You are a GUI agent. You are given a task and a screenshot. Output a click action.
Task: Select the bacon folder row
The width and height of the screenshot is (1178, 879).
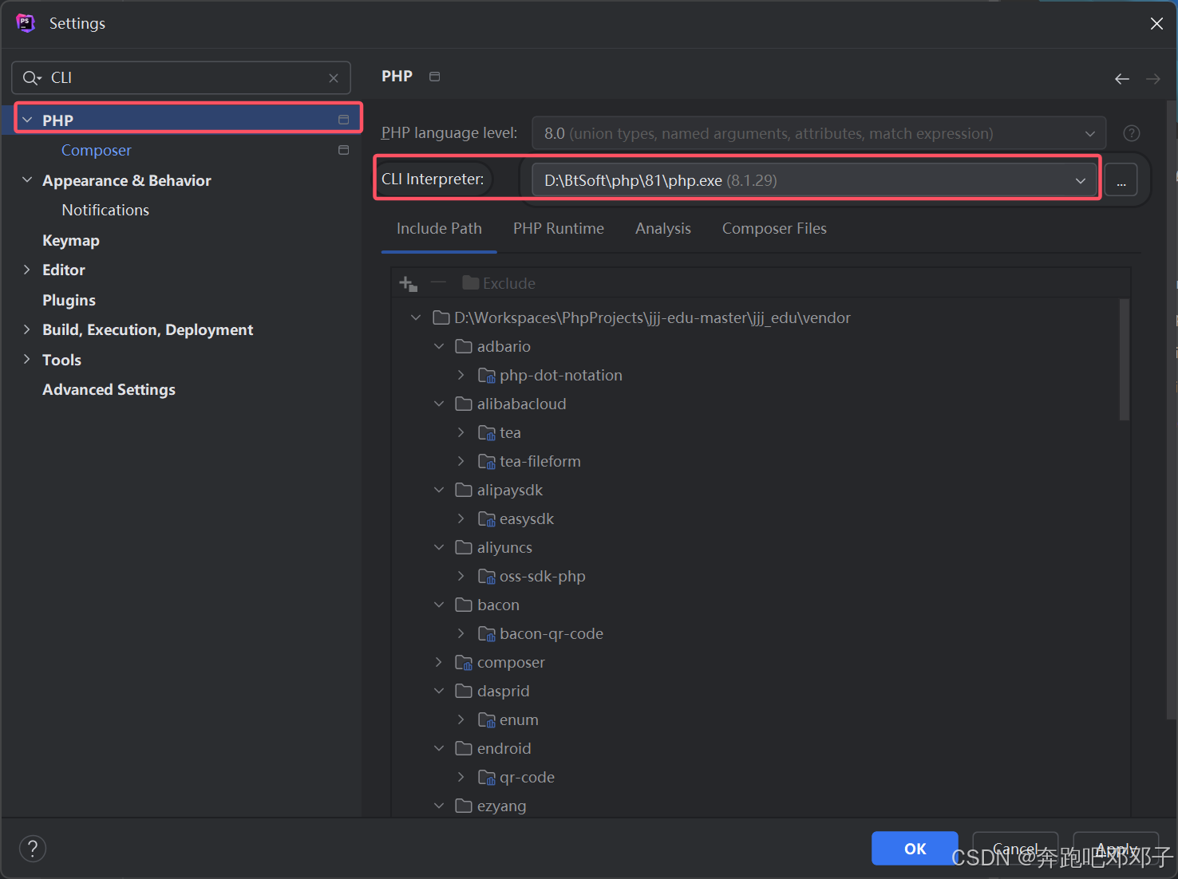[498, 605]
